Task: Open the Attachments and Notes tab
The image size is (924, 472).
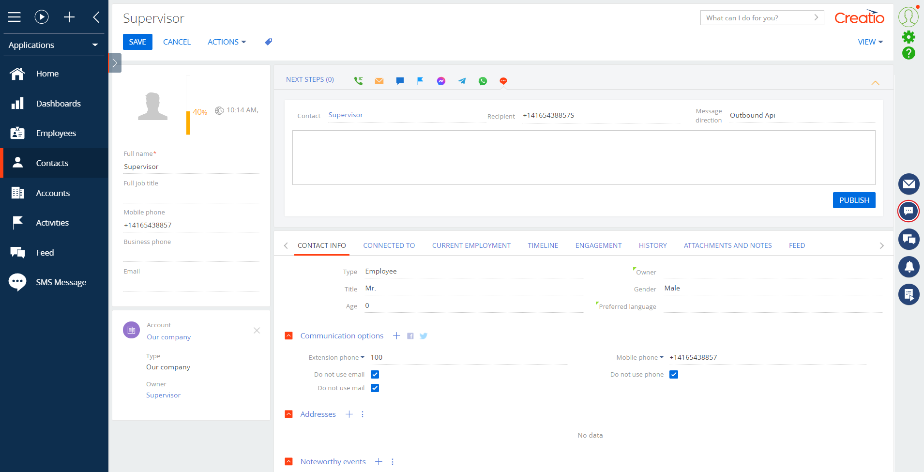Action: tap(727, 245)
